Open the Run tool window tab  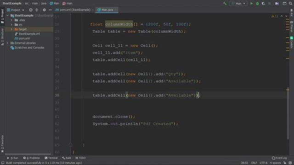(12, 158)
